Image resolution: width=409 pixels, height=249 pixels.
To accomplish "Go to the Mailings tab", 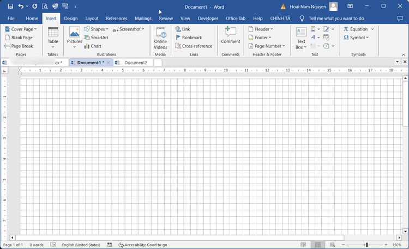I will [x=143, y=19].
